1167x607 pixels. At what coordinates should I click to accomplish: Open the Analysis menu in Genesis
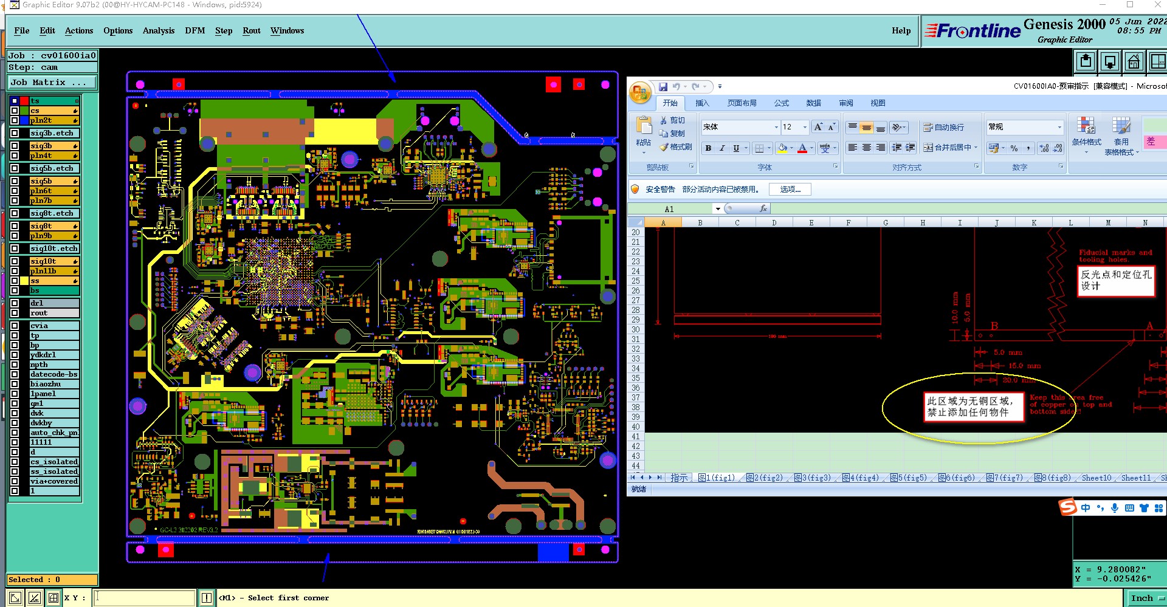point(159,31)
